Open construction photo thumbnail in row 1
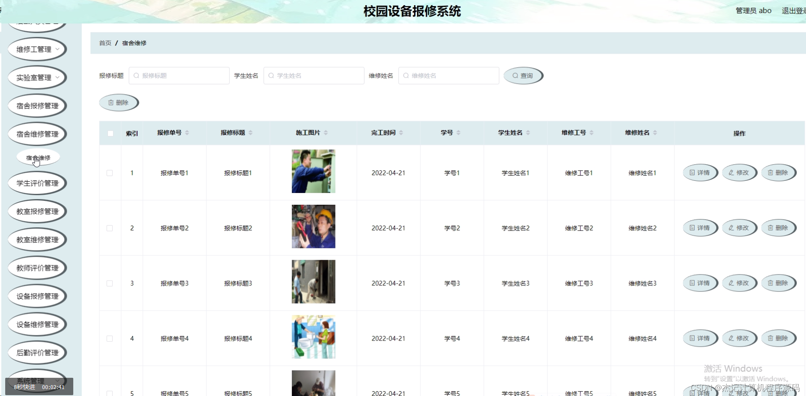806x396 pixels. point(313,171)
